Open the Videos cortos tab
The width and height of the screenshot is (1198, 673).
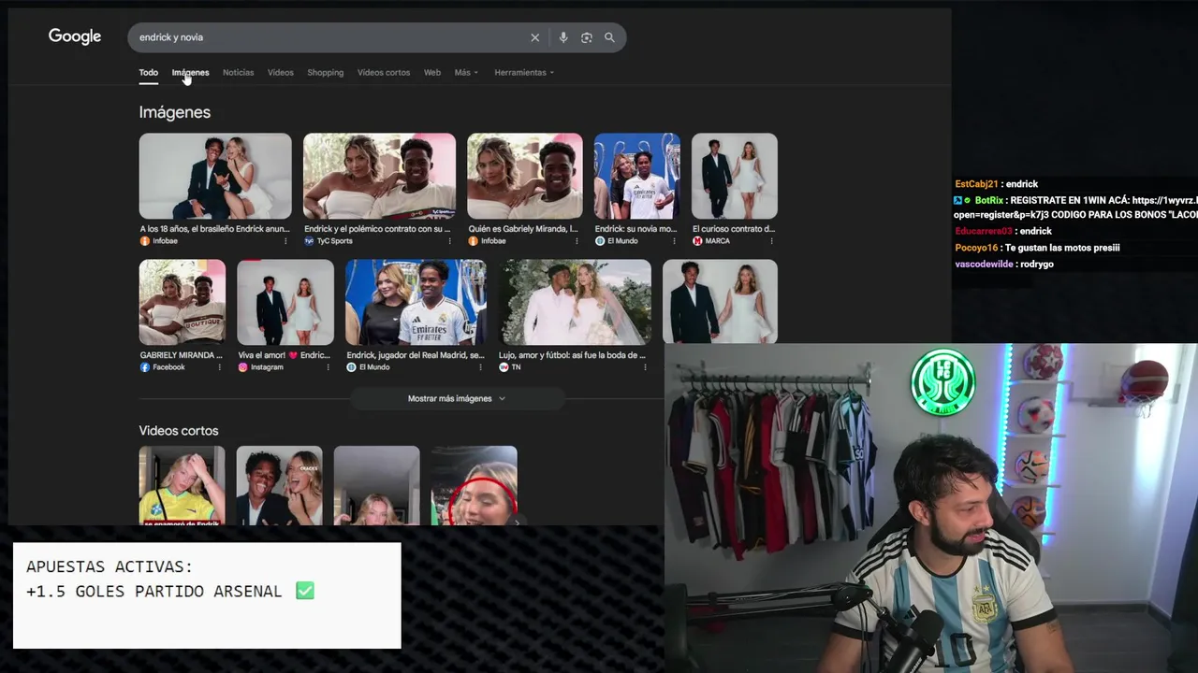[x=384, y=73]
